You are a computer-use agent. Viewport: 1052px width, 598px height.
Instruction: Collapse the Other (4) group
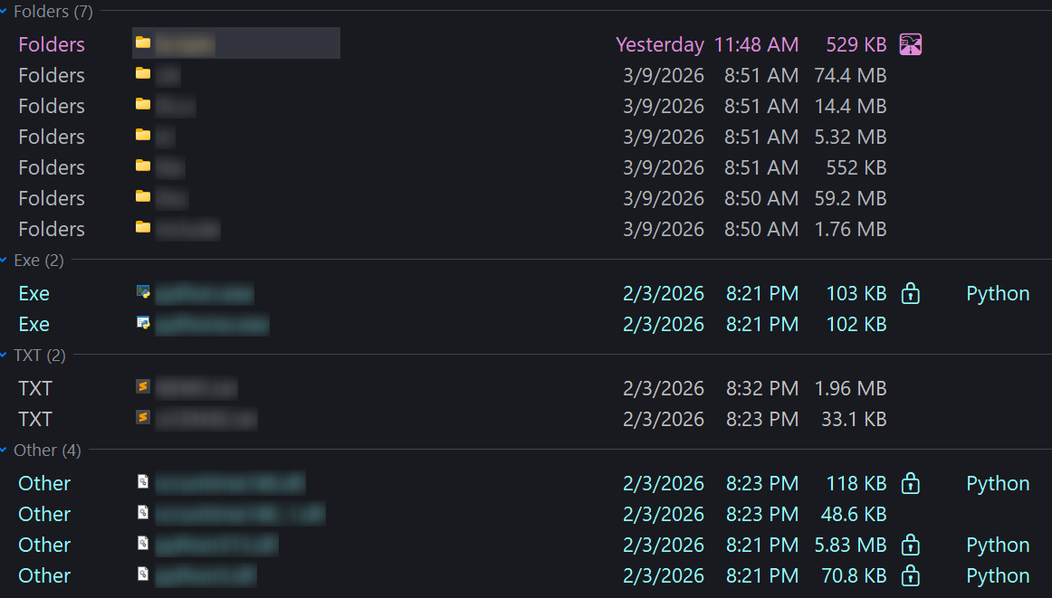pos(4,451)
